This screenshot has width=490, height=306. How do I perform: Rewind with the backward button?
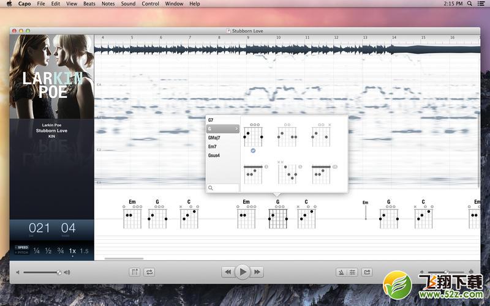tap(228, 272)
